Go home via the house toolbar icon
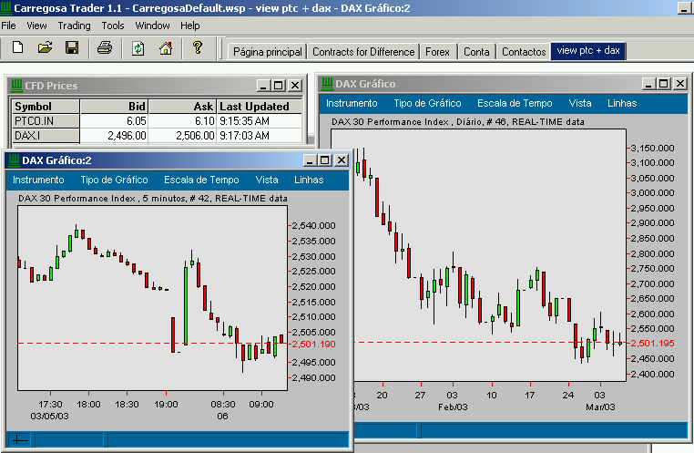This screenshot has width=694, height=453. click(166, 47)
